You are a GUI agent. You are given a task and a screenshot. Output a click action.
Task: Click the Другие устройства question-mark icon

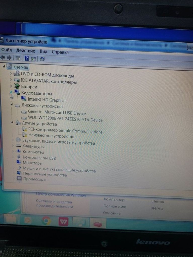pos(18,123)
